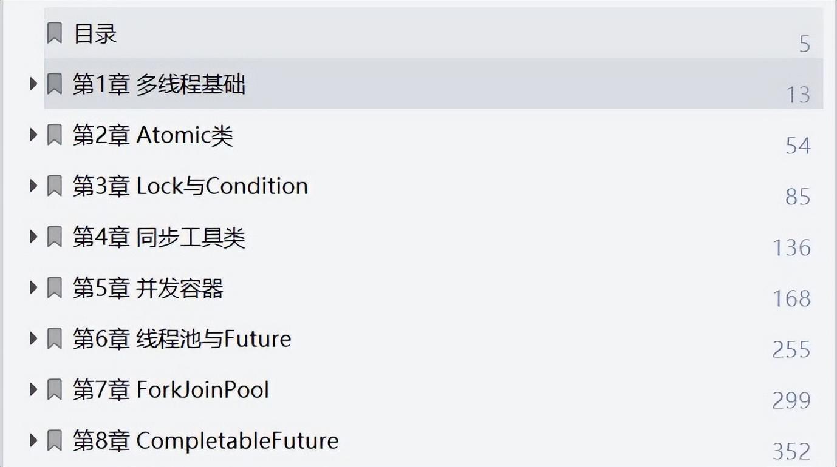Expand the 第3章 Lock与Condition chapter
Image resolution: width=837 pixels, height=467 pixels.
pos(33,186)
